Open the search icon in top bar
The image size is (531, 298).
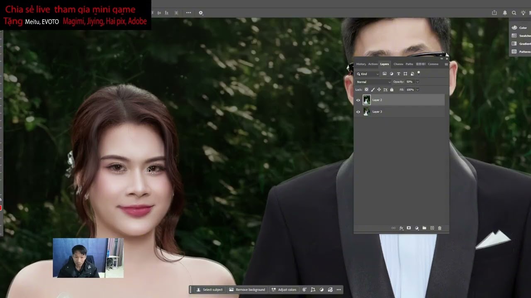tap(514, 13)
